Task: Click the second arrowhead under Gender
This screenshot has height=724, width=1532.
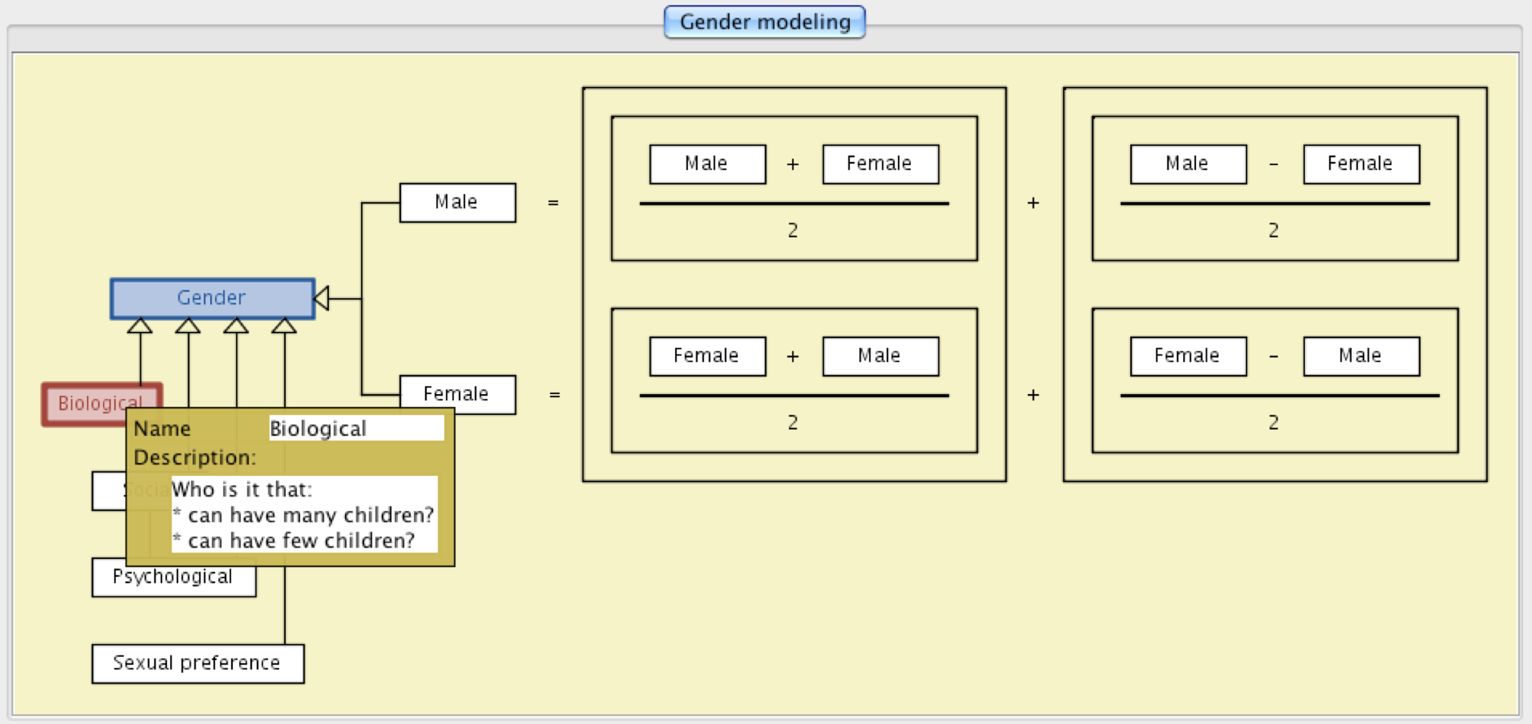Action: click(188, 326)
